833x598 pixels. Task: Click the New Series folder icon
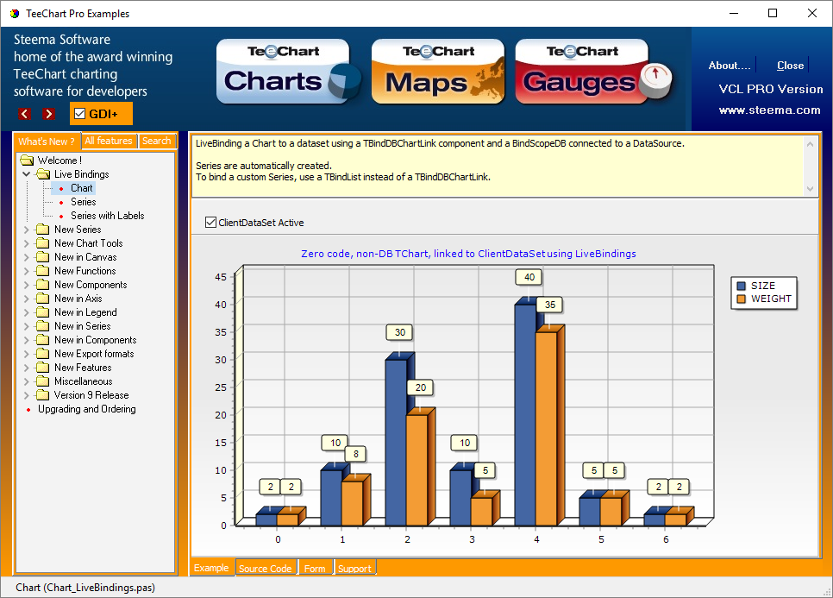[x=42, y=229]
